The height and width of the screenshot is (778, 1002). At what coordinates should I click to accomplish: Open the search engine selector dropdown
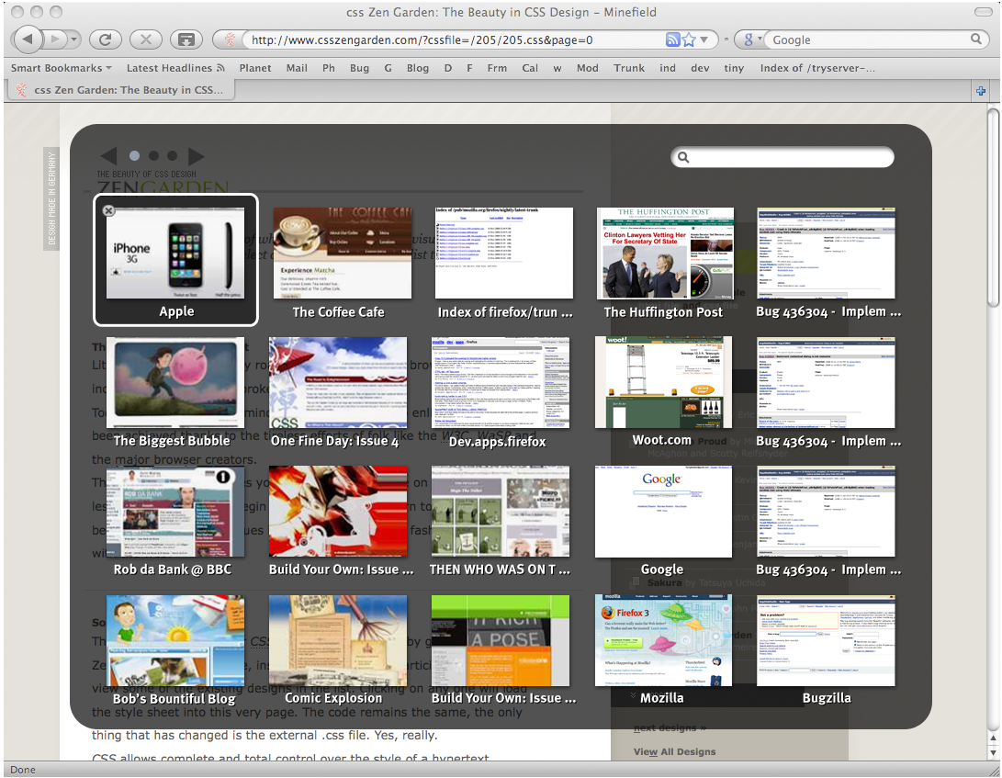pyautogui.click(x=751, y=39)
